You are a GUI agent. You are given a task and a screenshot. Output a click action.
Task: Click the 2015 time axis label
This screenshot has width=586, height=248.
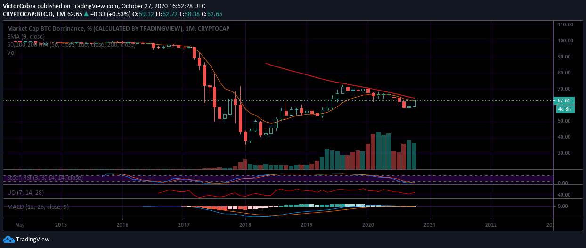(x=61, y=224)
